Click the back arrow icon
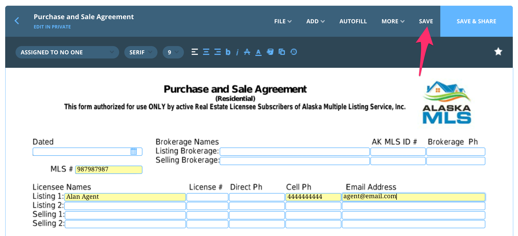 (17, 21)
